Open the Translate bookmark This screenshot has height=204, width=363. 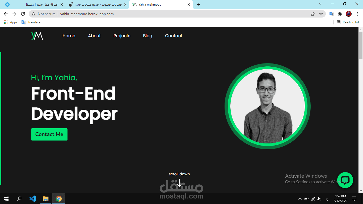(31, 22)
